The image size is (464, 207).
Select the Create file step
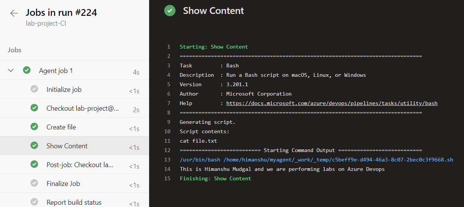(75, 127)
